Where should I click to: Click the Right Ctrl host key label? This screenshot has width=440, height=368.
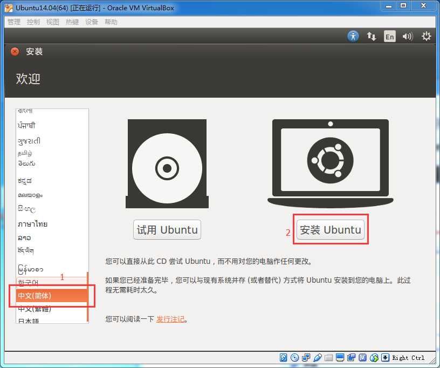(x=408, y=358)
